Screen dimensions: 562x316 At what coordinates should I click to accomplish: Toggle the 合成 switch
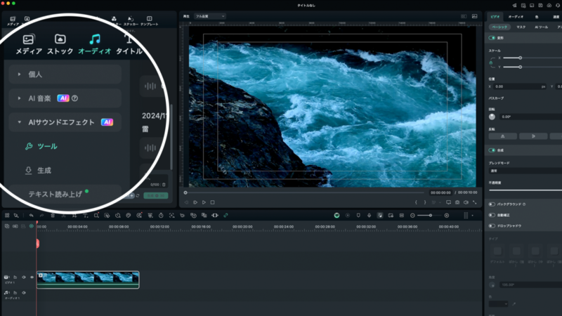tap(492, 150)
